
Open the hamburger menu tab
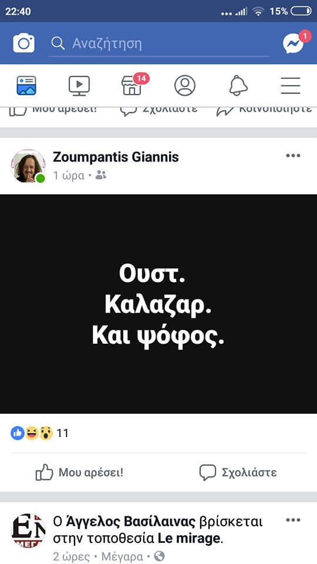tap(291, 86)
